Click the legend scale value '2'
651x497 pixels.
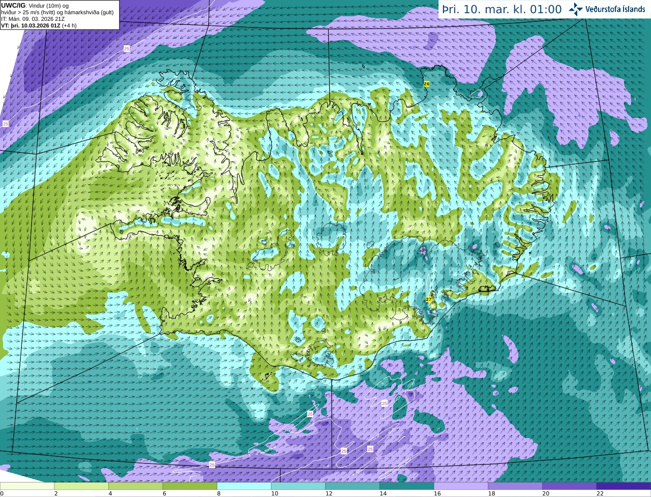[56, 493]
